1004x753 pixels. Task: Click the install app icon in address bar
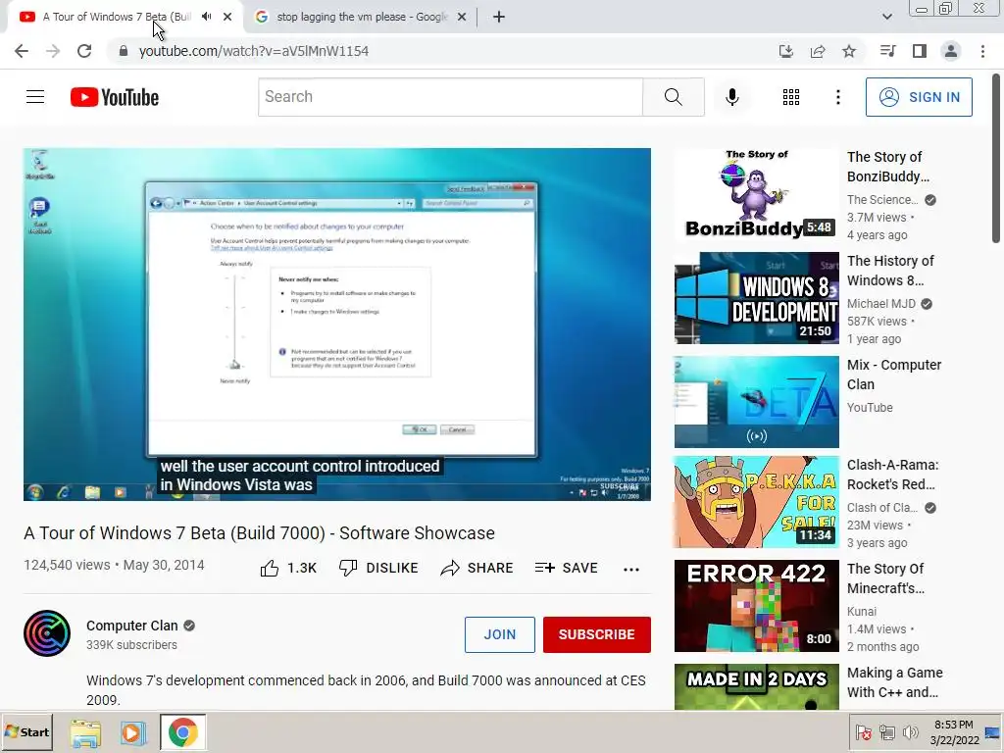pos(785,51)
